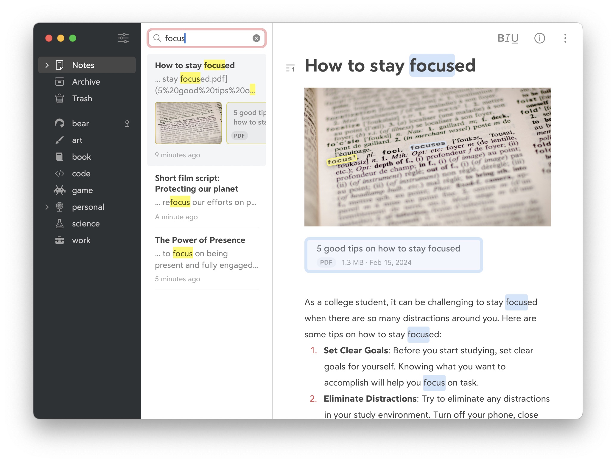Click the note info icon

pos(539,38)
